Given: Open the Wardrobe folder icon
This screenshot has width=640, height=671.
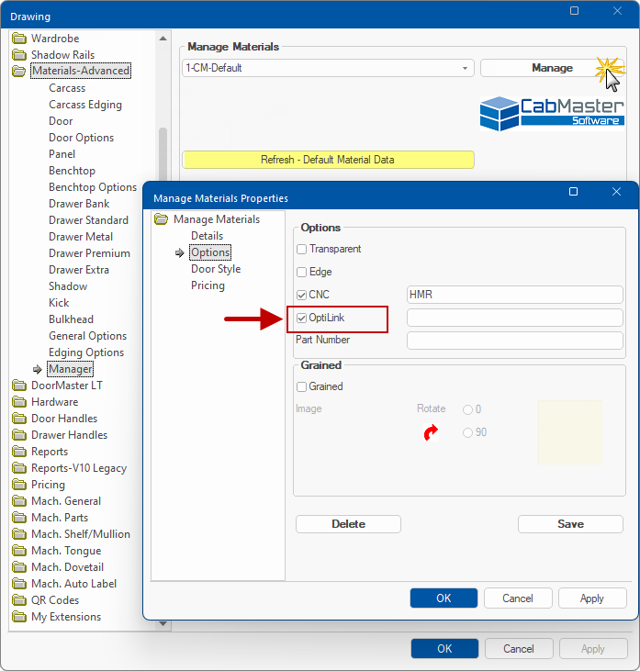Looking at the screenshot, I should pos(19,39).
